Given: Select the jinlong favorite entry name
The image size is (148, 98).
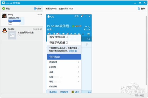Looking at the screenshot, I should coord(11,15).
